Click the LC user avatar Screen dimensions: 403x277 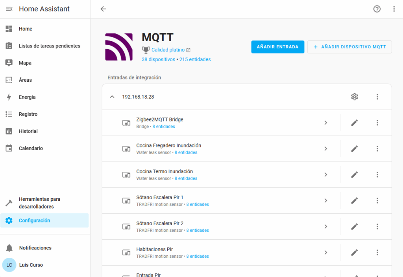[9, 265]
